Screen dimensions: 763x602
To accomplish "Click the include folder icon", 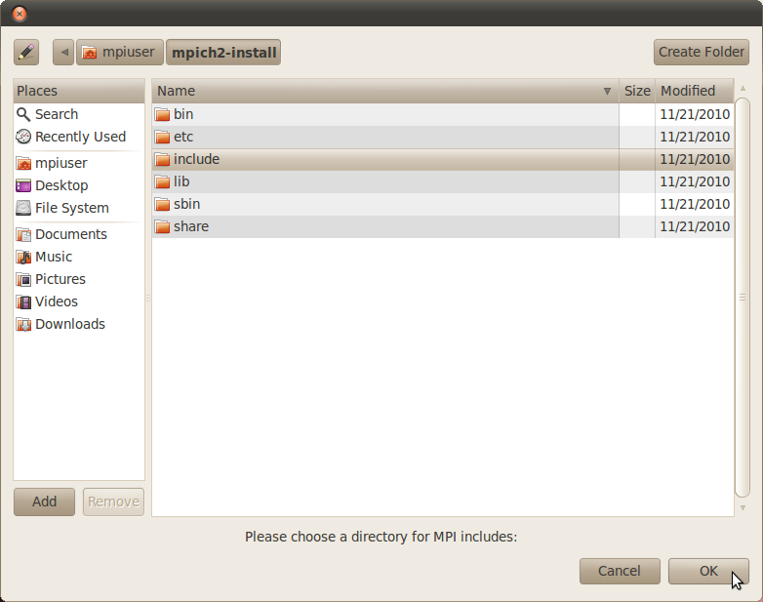I will pyautogui.click(x=162, y=159).
